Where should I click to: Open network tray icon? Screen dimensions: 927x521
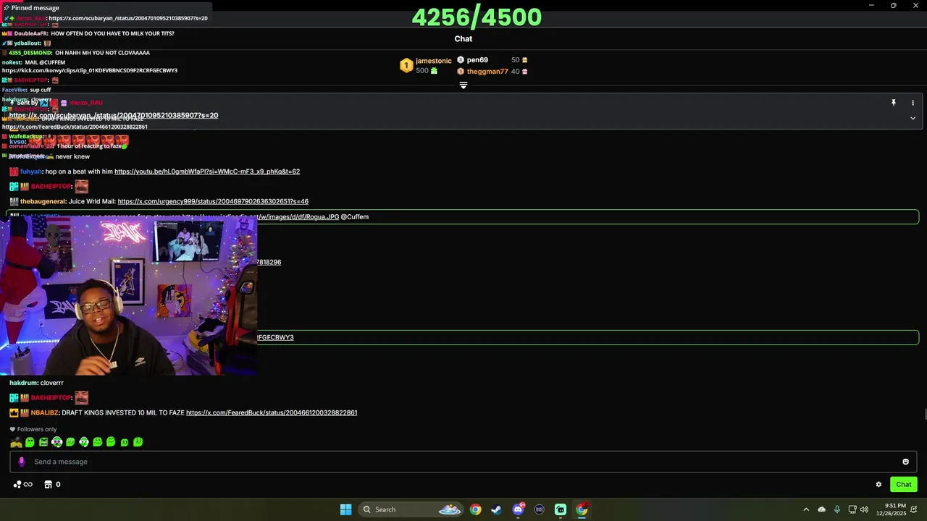tap(852, 509)
